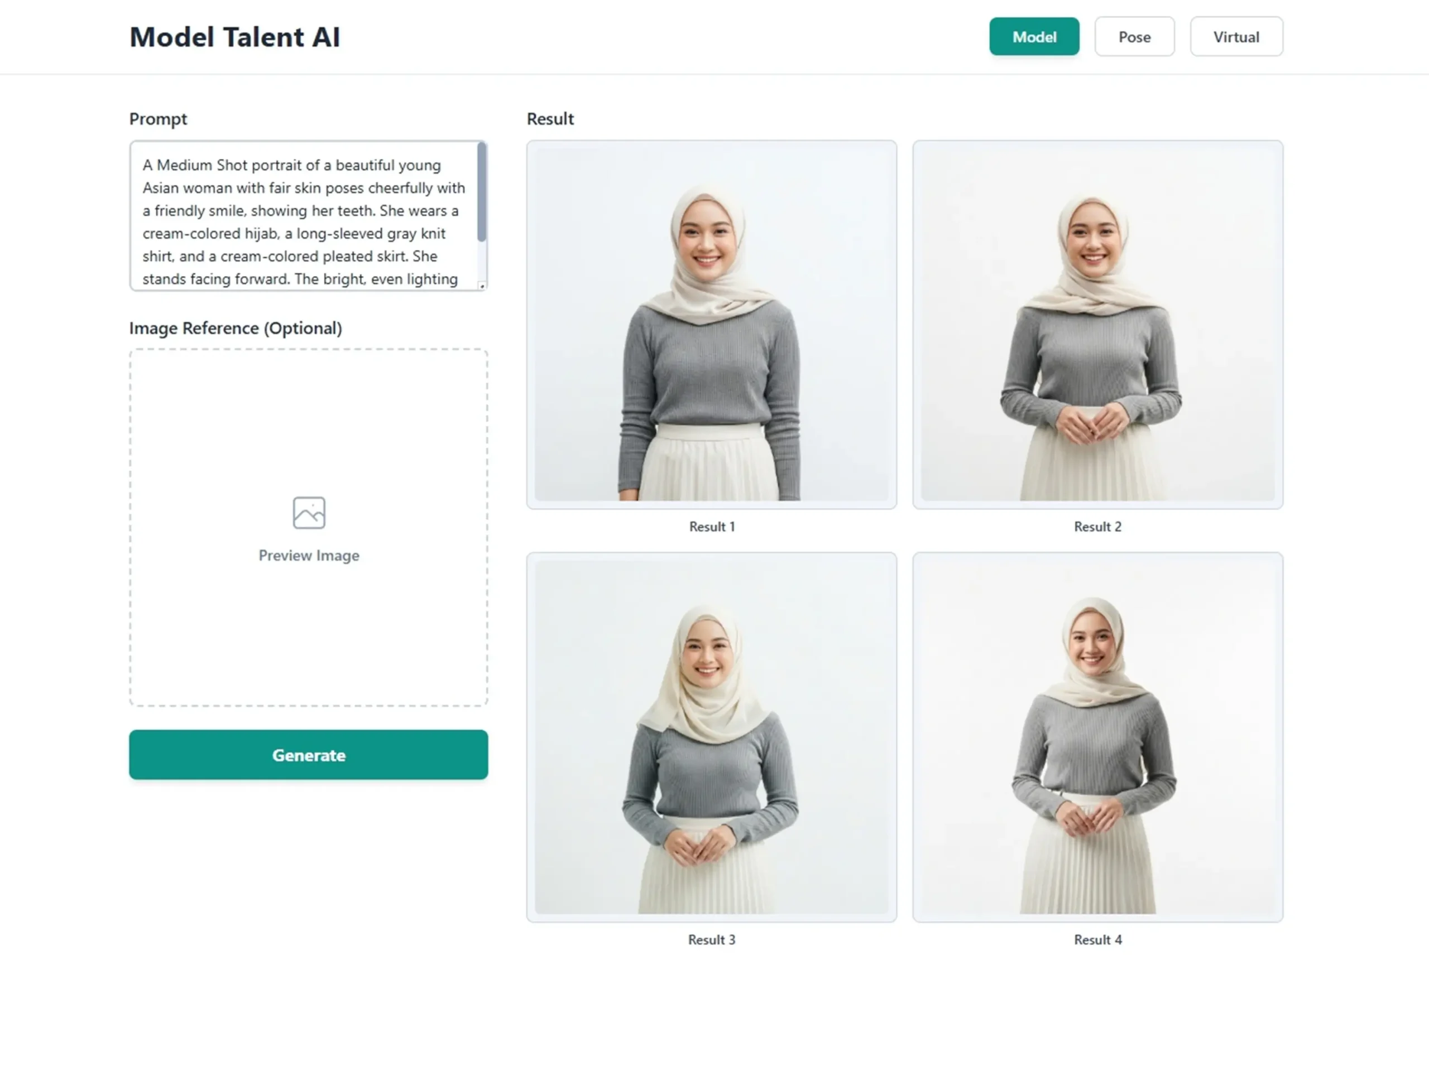1429x1071 pixels.
Task: Click the Generate button
Action: pyautogui.click(x=308, y=755)
